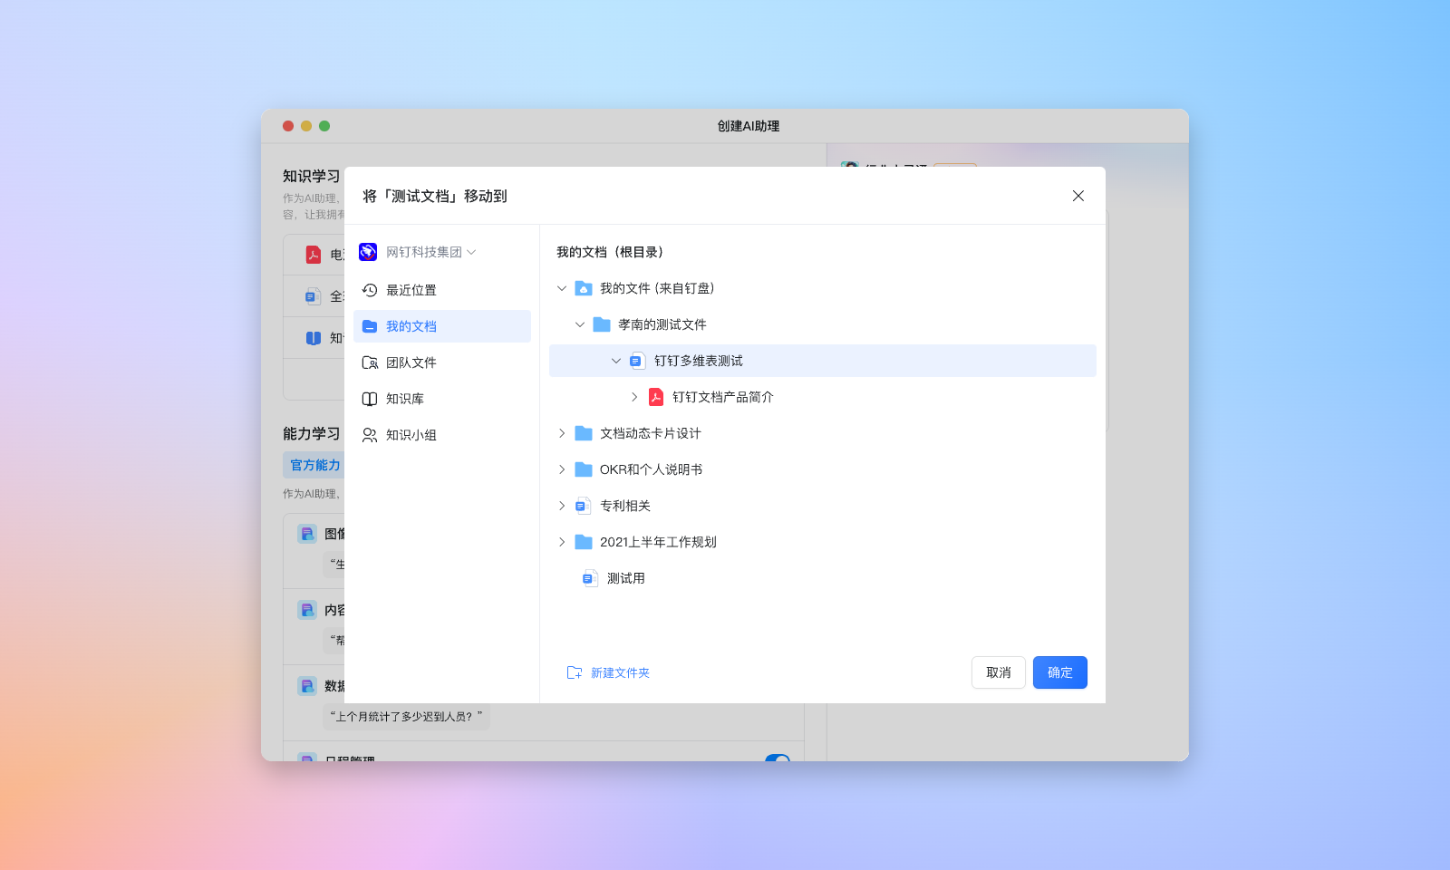Collapse the 我的文件 (来自钉盘) folder
Screen dimensions: 1450x870
click(562, 288)
